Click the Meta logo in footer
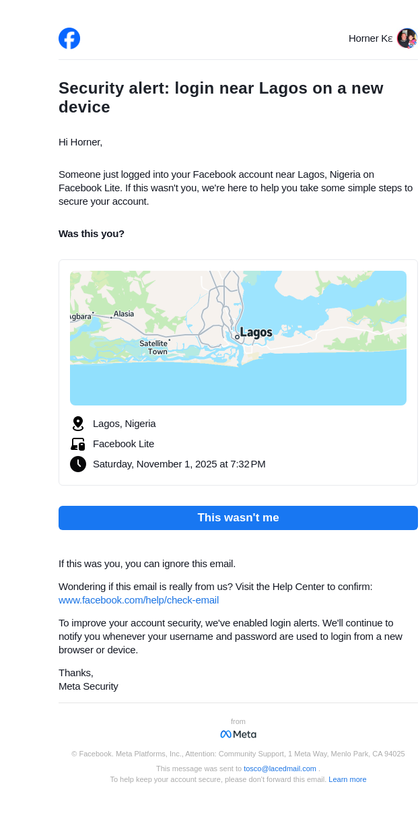This screenshot has width=420, height=817. [238, 734]
